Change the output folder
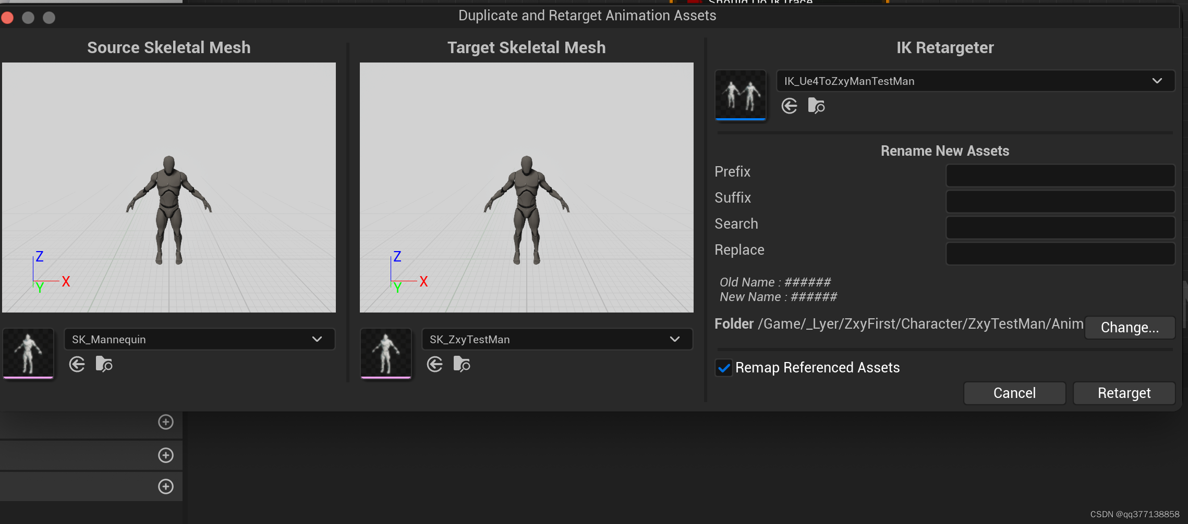1188x524 pixels. (1130, 328)
